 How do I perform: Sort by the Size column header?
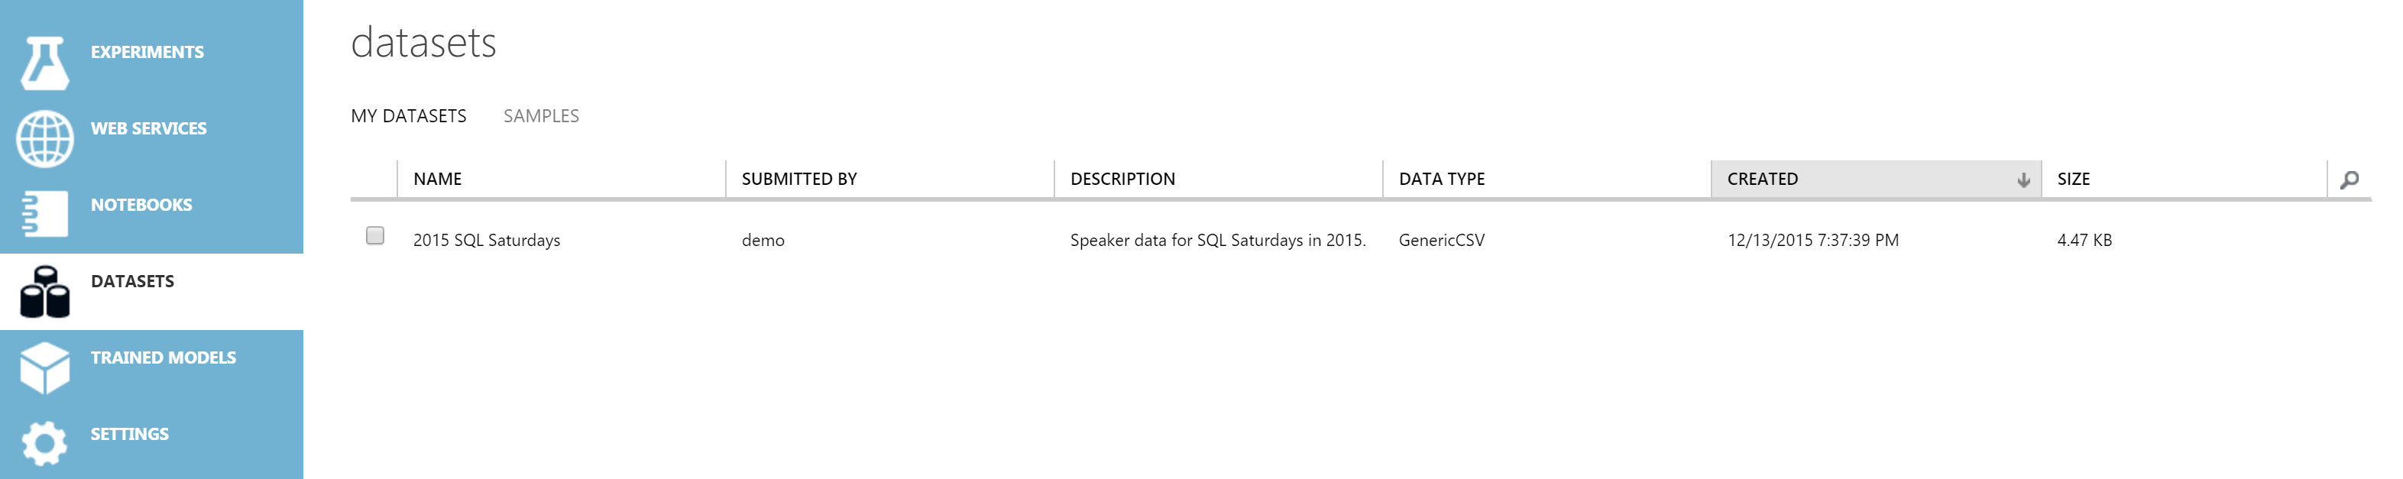pos(2184,179)
